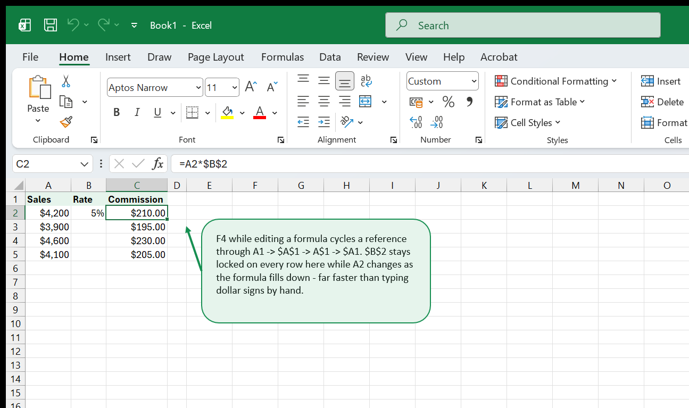Click the Borders icon

pyautogui.click(x=192, y=112)
